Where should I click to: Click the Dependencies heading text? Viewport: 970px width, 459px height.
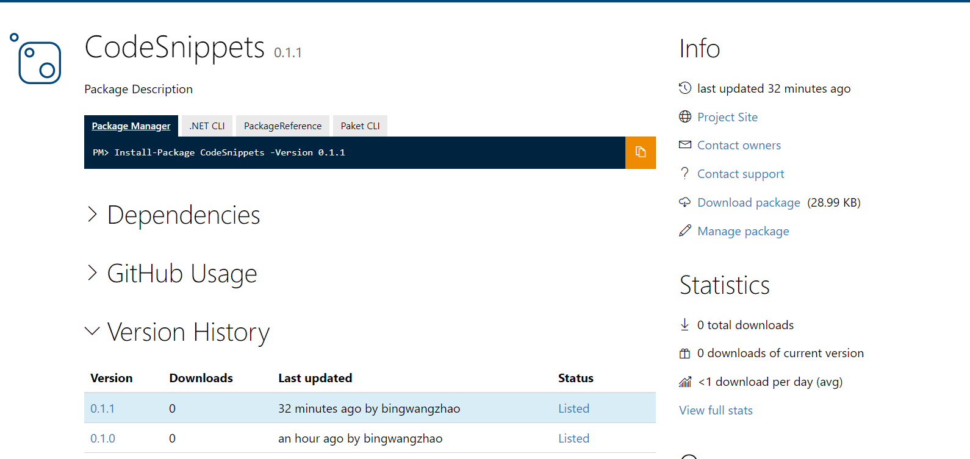click(184, 215)
